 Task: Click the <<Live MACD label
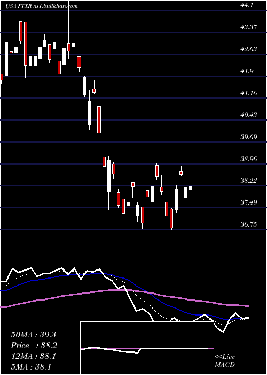[x=225, y=361]
